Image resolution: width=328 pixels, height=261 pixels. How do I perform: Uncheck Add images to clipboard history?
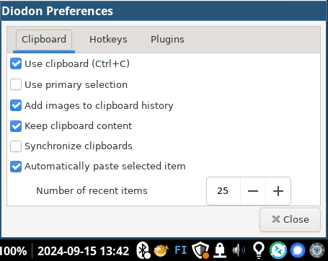pos(16,105)
